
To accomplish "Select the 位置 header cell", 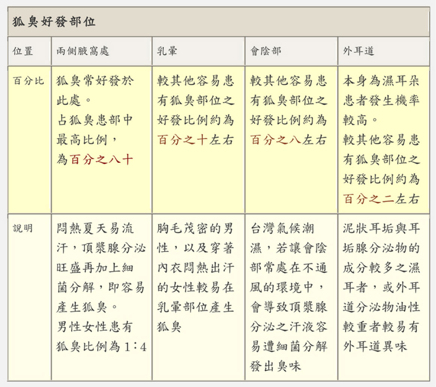I will [x=23, y=51].
